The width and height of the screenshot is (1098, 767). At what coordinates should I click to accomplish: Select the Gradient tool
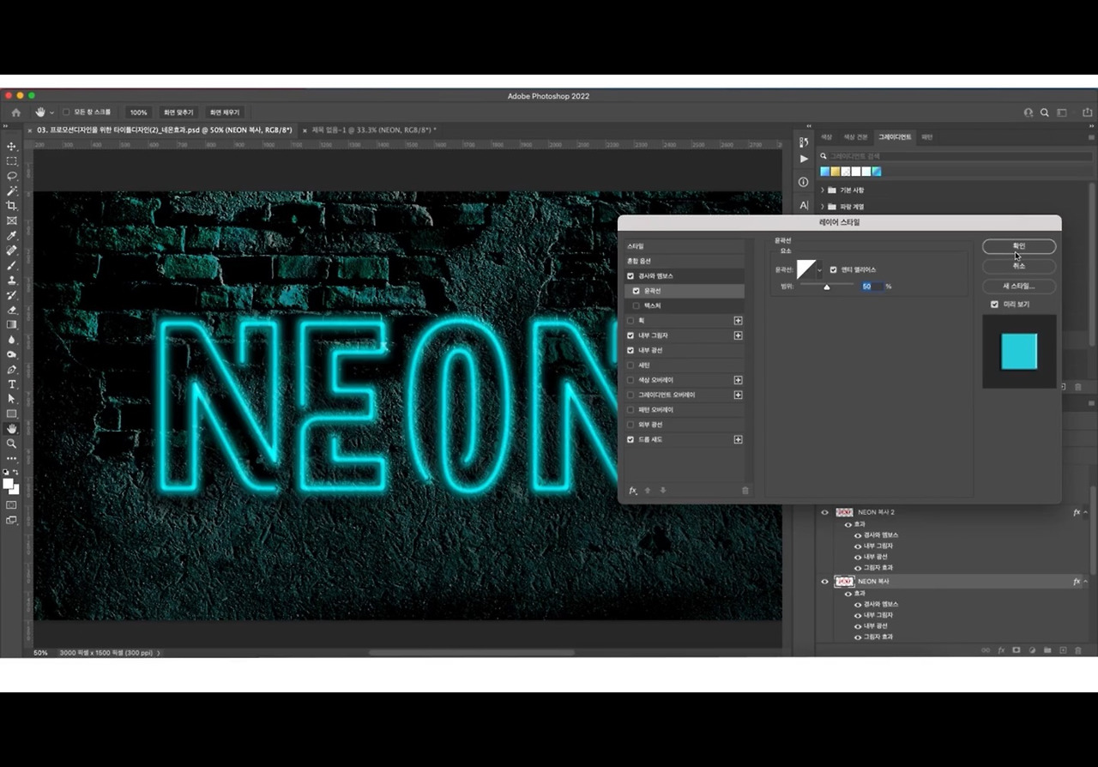[12, 324]
